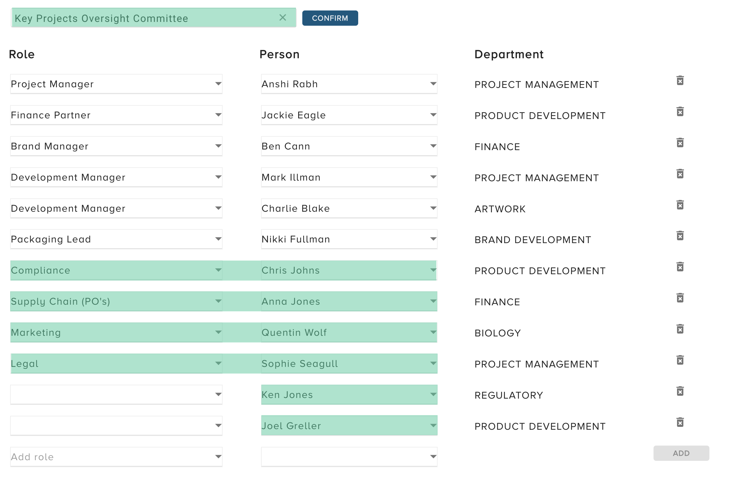Delete the Charlie Blake artwork row
This screenshot has width=731, height=477.
(680, 205)
